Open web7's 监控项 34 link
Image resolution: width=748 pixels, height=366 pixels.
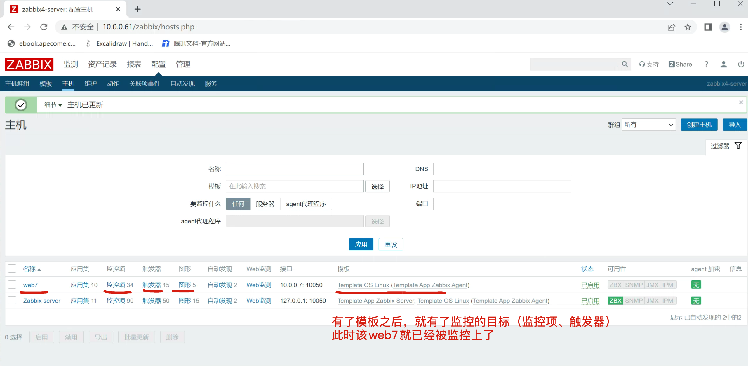click(x=120, y=285)
